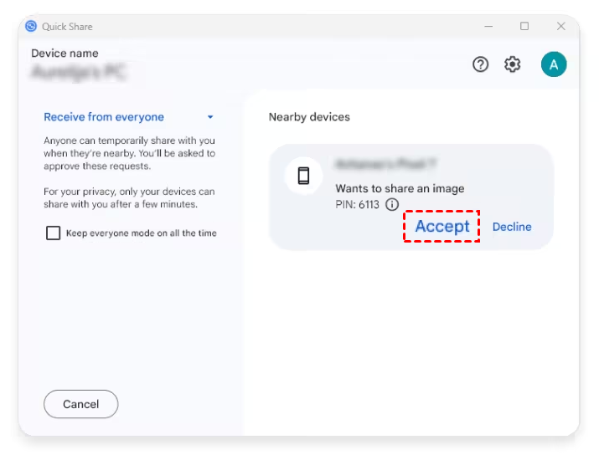Click the PIN 6113 text
Image resolution: width=599 pixels, height=455 pixels.
pyautogui.click(x=358, y=205)
